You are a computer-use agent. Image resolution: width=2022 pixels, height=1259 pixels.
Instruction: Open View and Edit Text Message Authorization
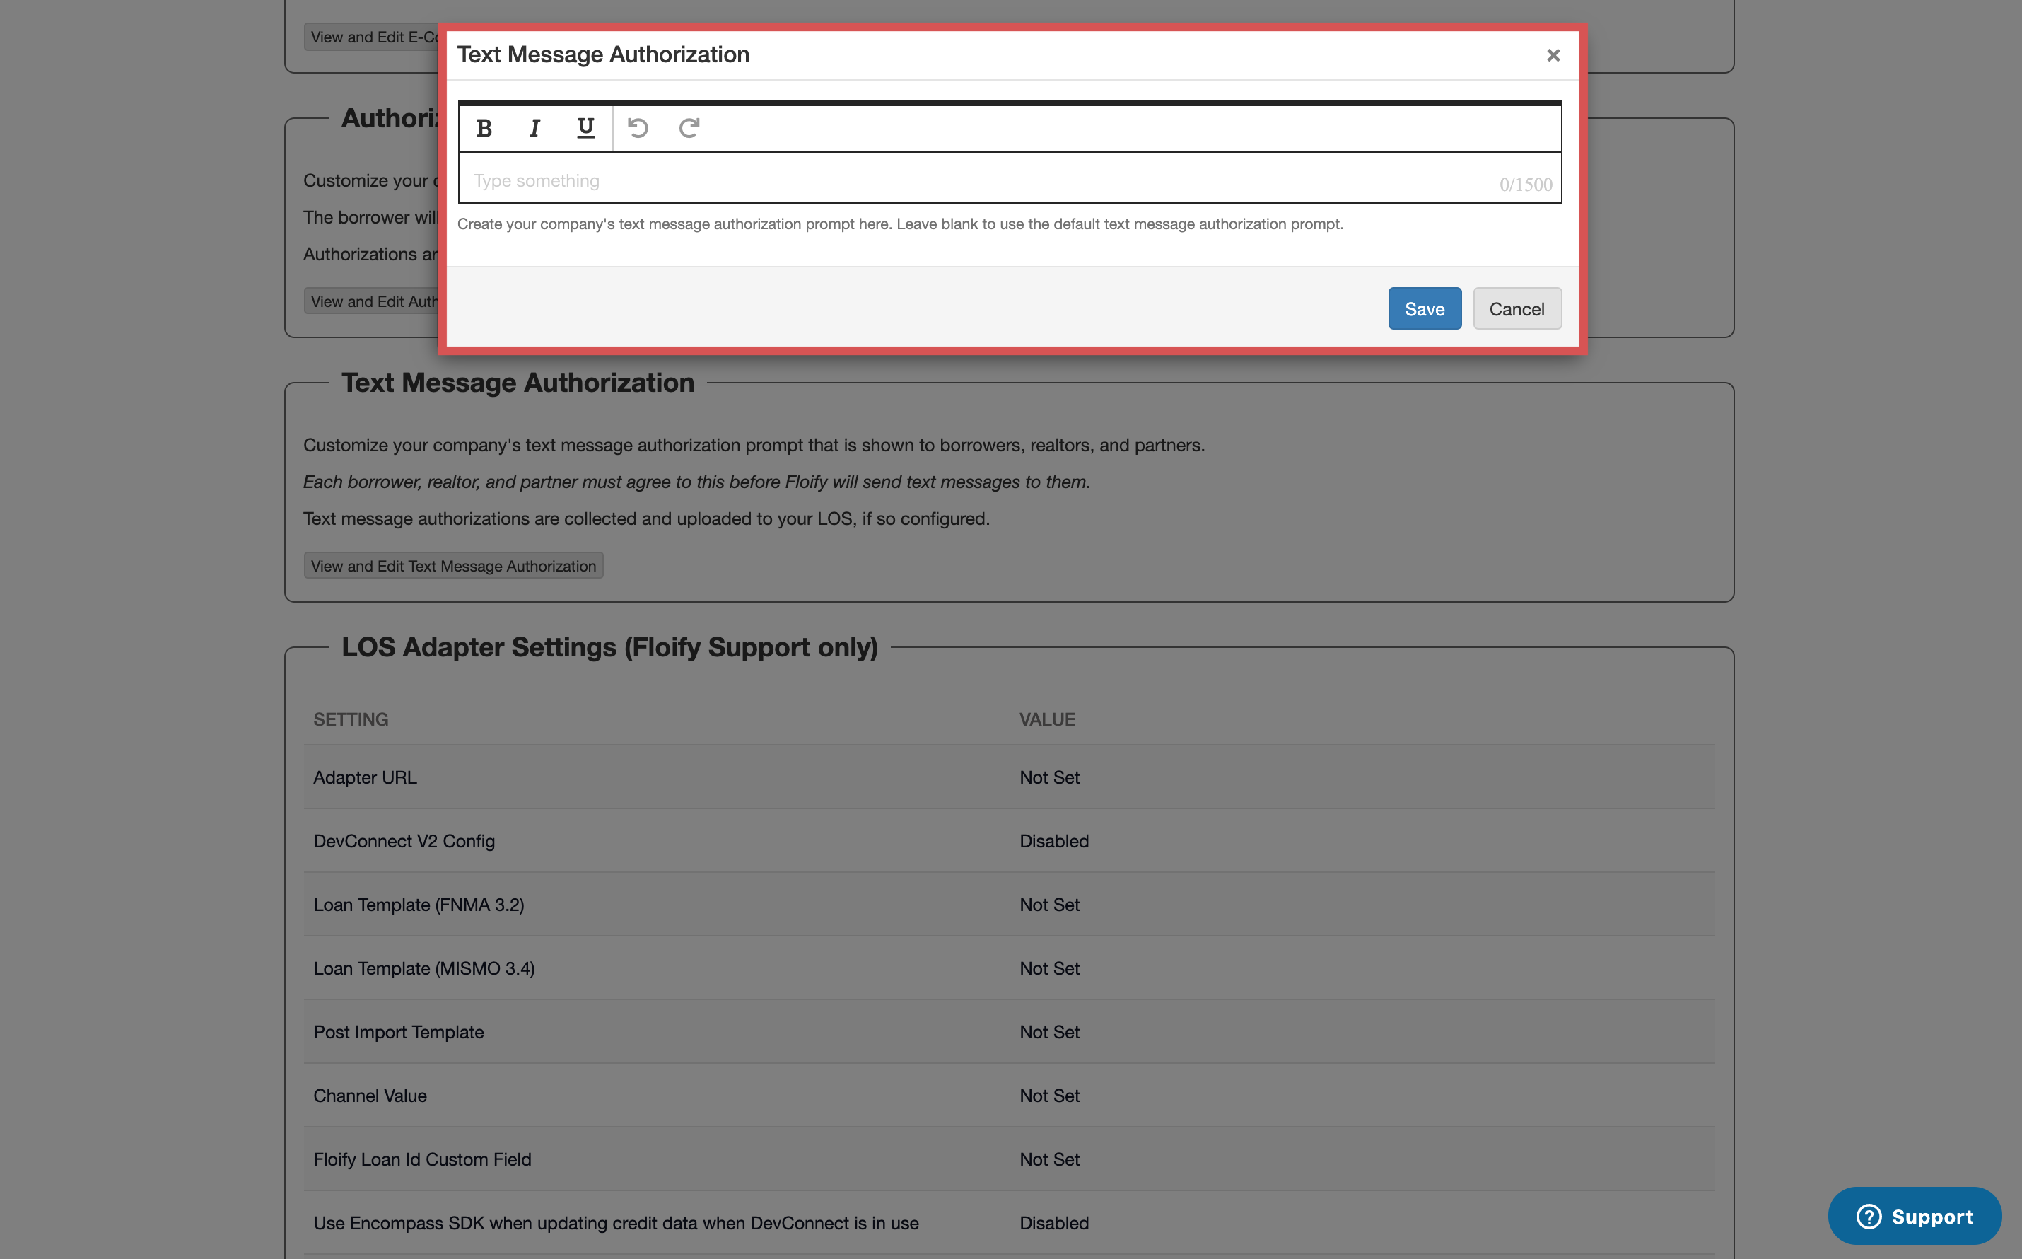(452, 565)
